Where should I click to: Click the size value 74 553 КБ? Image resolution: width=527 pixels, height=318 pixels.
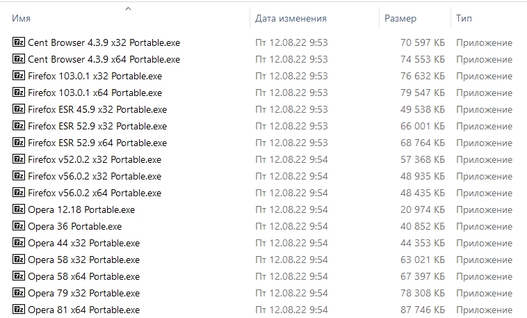click(423, 59)
